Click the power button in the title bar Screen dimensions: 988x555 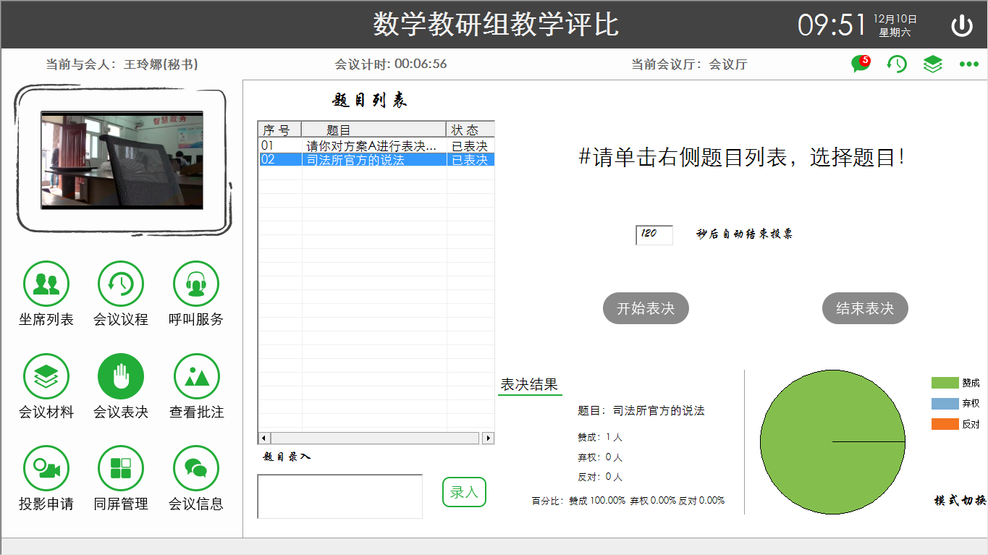(x=963, y=24)
